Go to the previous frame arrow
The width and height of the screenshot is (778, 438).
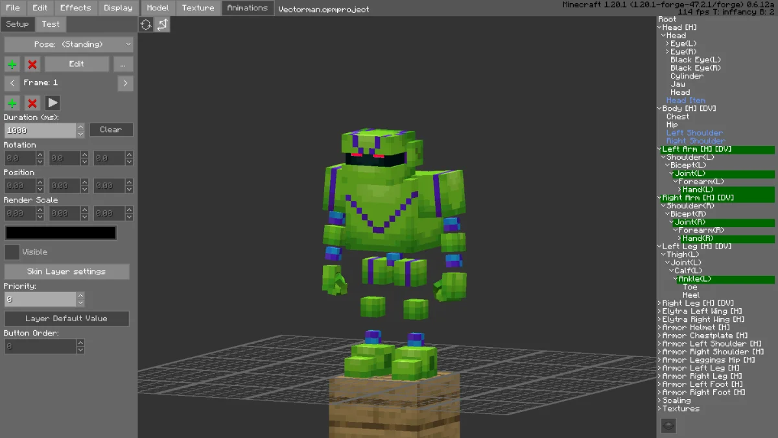[x=12, y=83]
